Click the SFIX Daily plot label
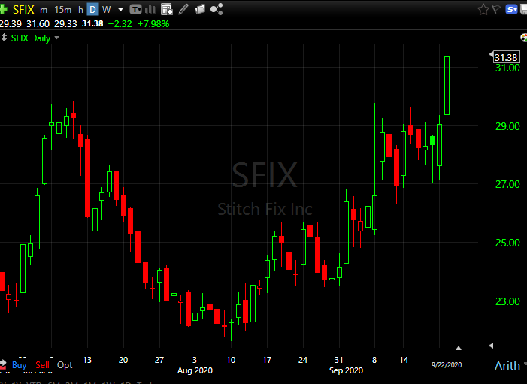Image resolution: width=527 pixels, height=384 pixels. coord(31,38)
